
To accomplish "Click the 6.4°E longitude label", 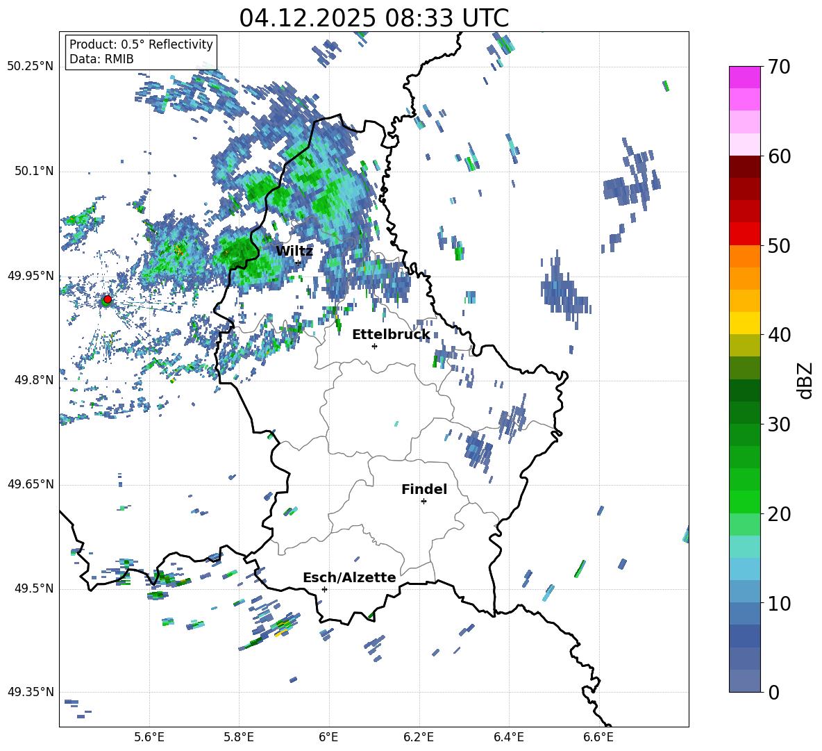I will point(508,737).
